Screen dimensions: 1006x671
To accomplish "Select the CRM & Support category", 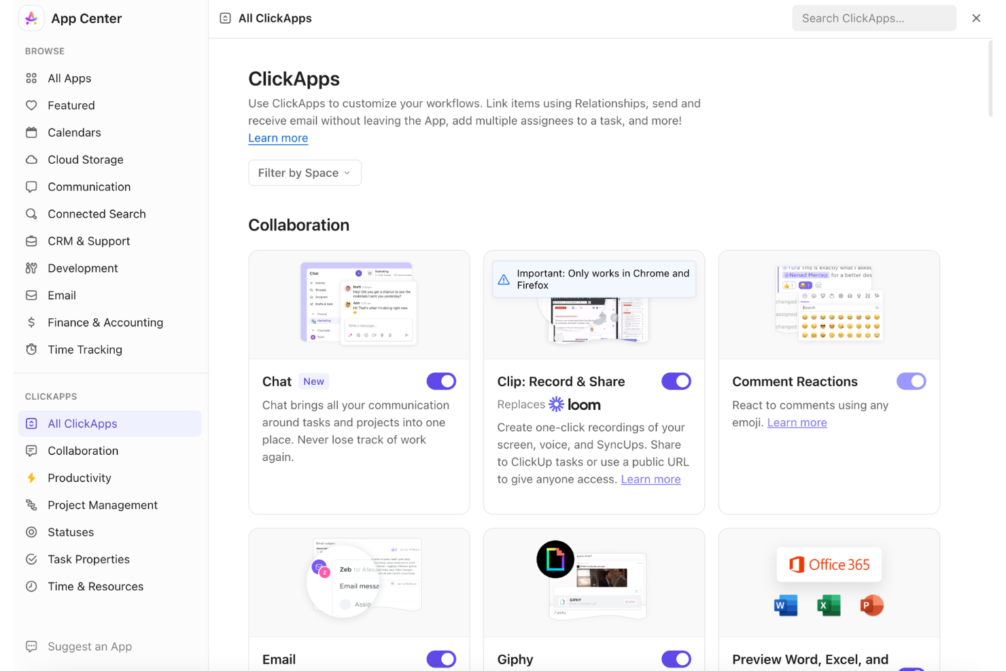I will click(x=88, y=241).
